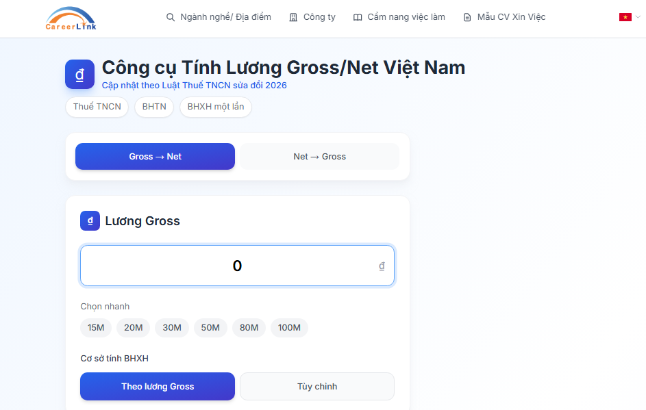The height and width of the screenshot is (410, 646).
Task: Focus the Lương Gross salary input
Action: pyautogui.click(x=237, y=266)
